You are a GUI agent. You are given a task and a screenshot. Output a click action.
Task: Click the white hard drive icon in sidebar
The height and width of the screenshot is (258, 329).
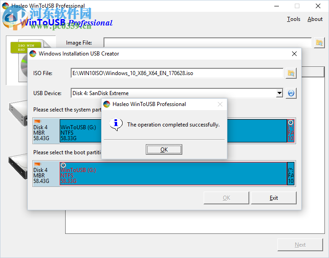tap(18, 113)
